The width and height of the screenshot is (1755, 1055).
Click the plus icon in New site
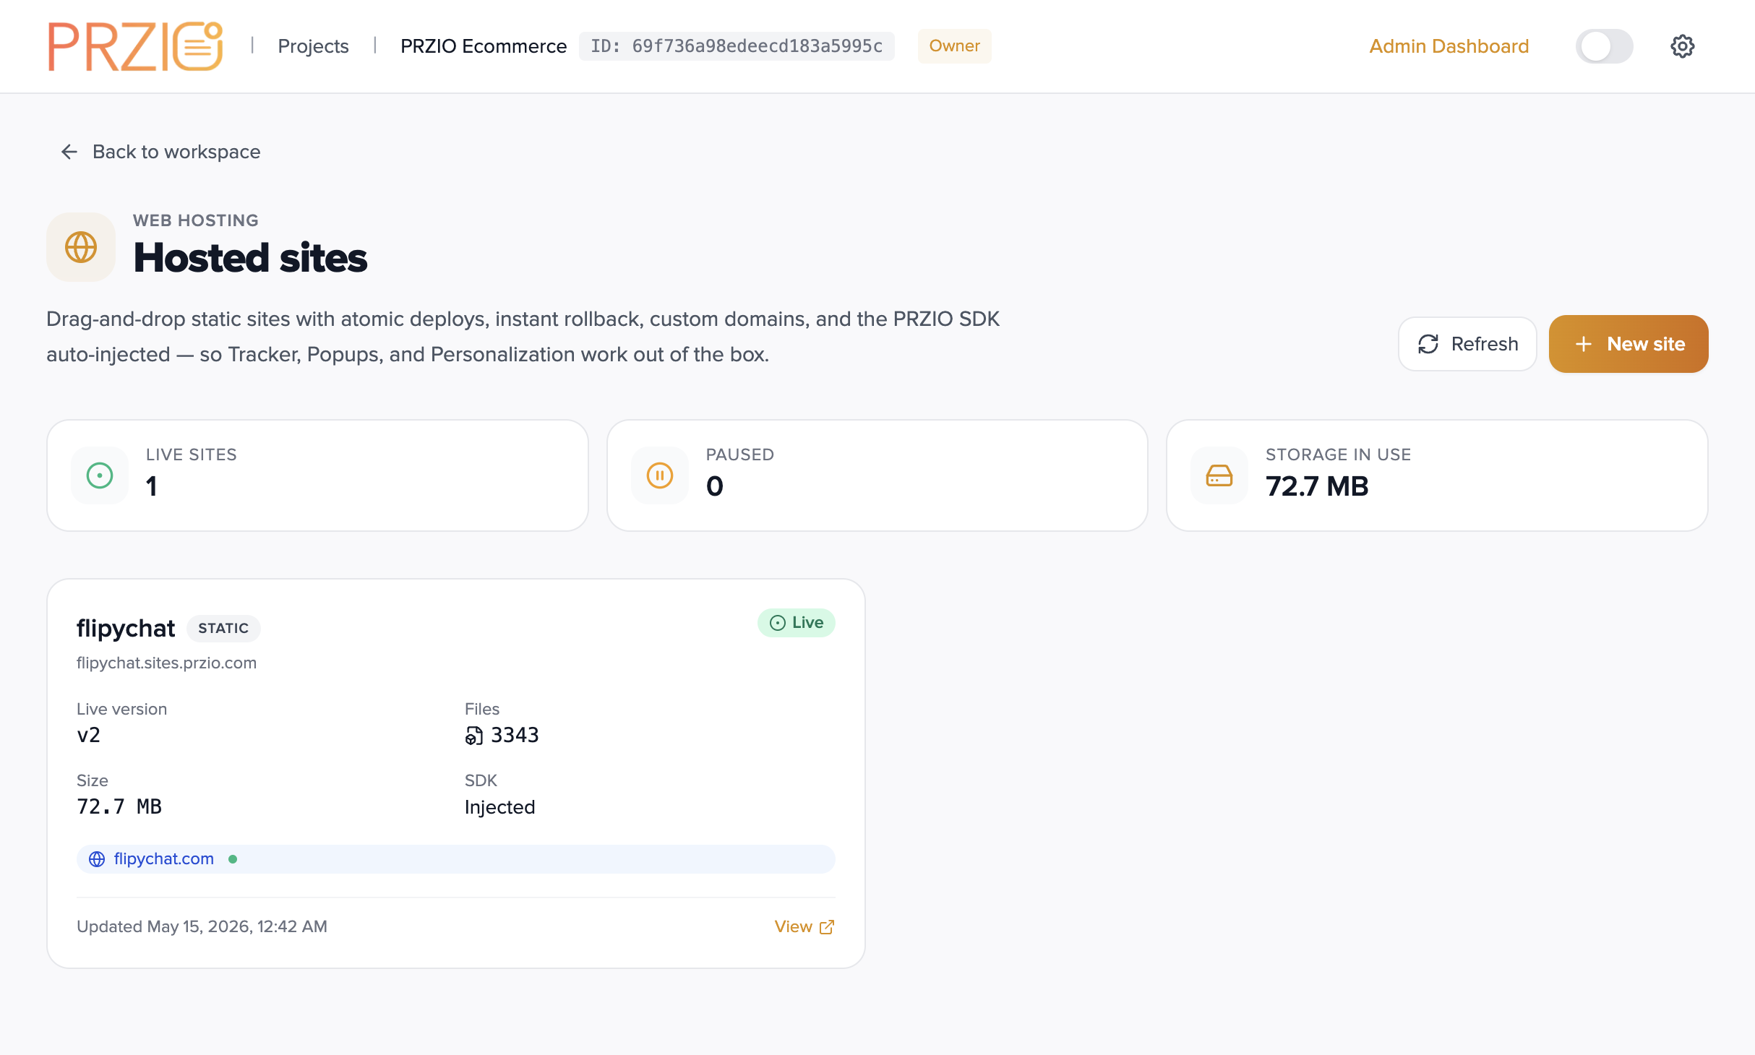coord(1583,344)
